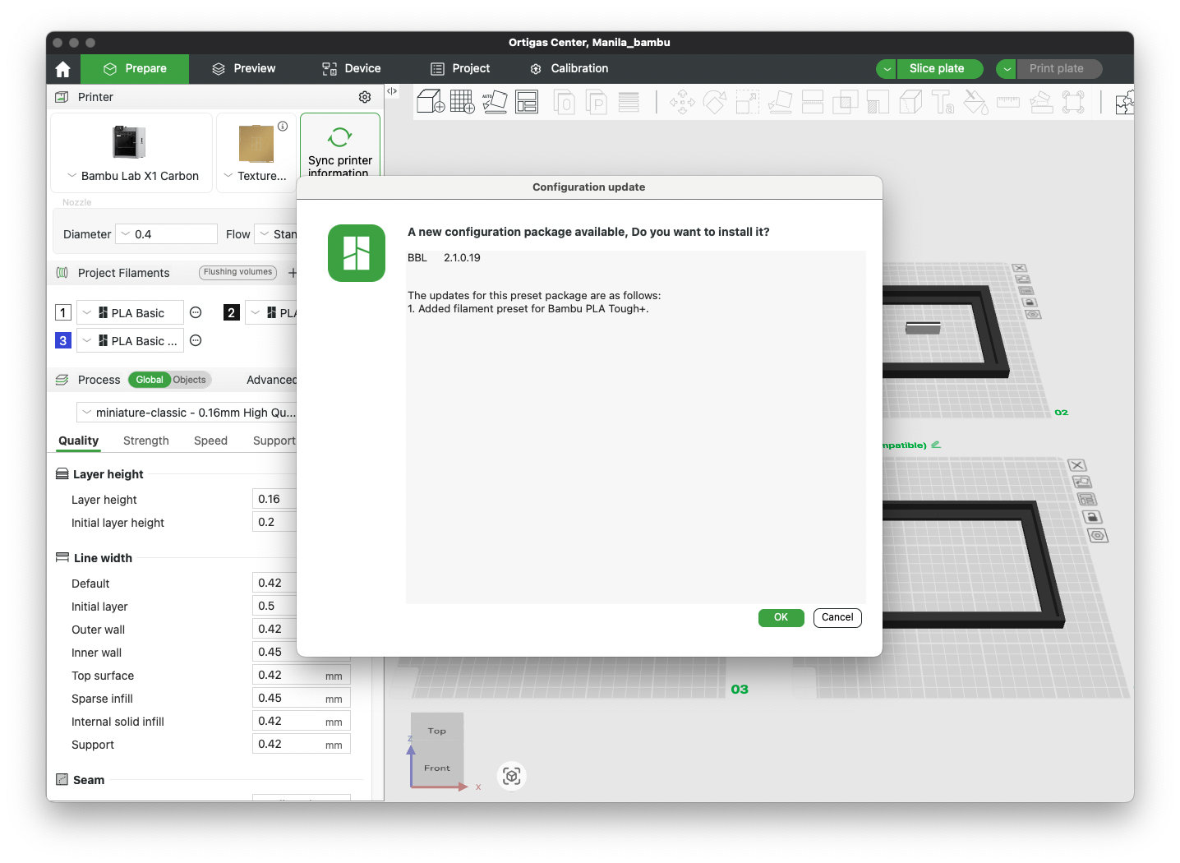Select the Rotate tool in toolbar
The width and height of the screenshot is (1180, 863).
click(714, 102)
